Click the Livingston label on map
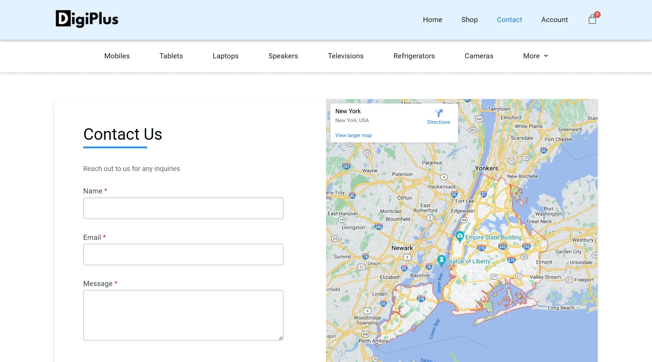This screenshot has height=362, width=652. click(x=353, y=228)
